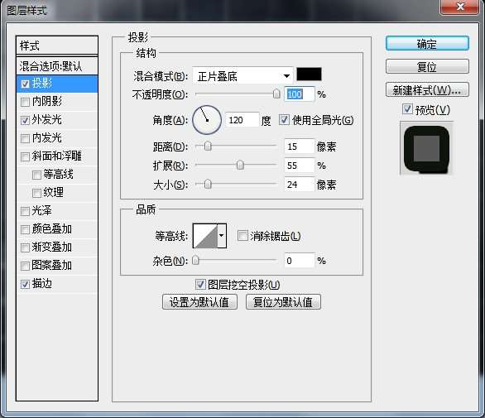This screenshot has width=485, height=418.
Task: Click the 复位为默认值 button
Action: click(283, 301)
